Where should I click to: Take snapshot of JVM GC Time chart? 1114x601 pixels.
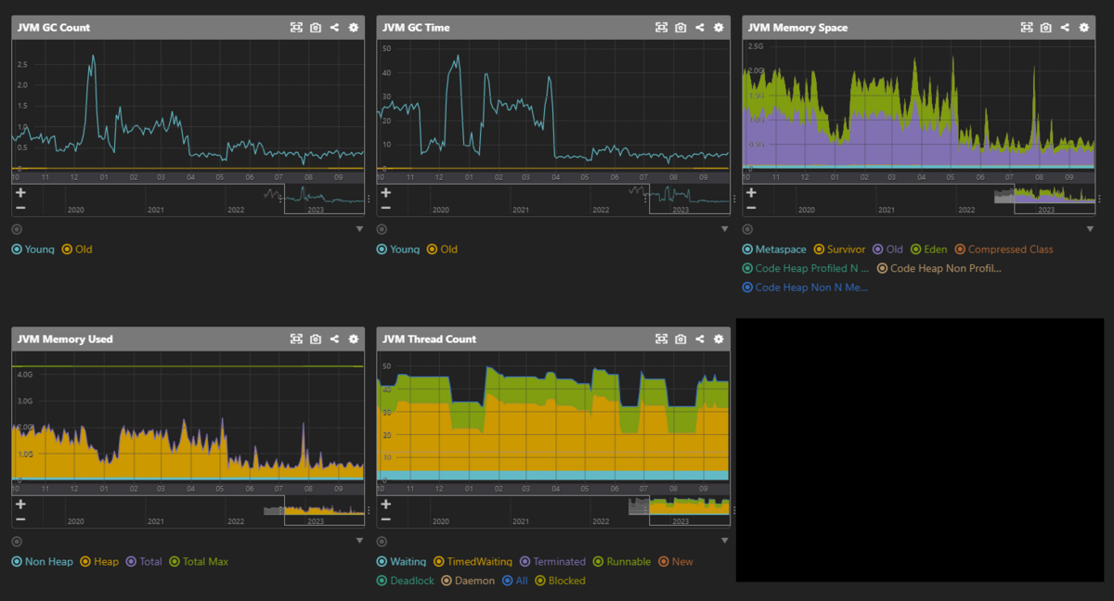pos(680,28)
